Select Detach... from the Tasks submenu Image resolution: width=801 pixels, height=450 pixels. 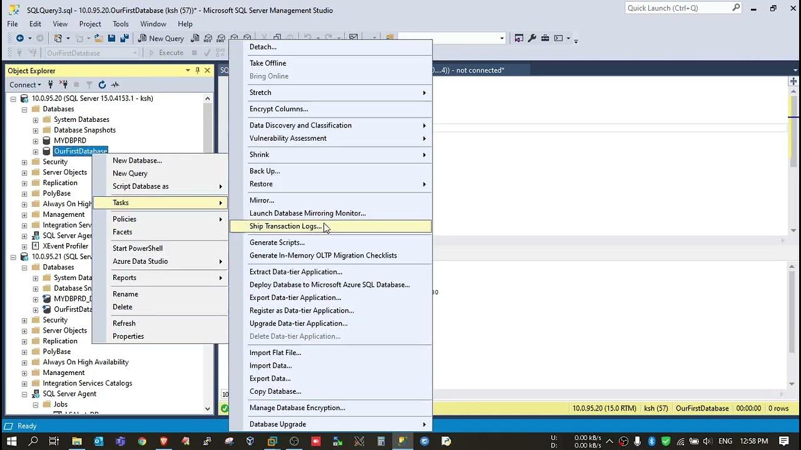pos(330,47)
